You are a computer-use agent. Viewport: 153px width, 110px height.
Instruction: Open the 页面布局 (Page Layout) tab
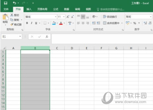[x=42, y=9]
